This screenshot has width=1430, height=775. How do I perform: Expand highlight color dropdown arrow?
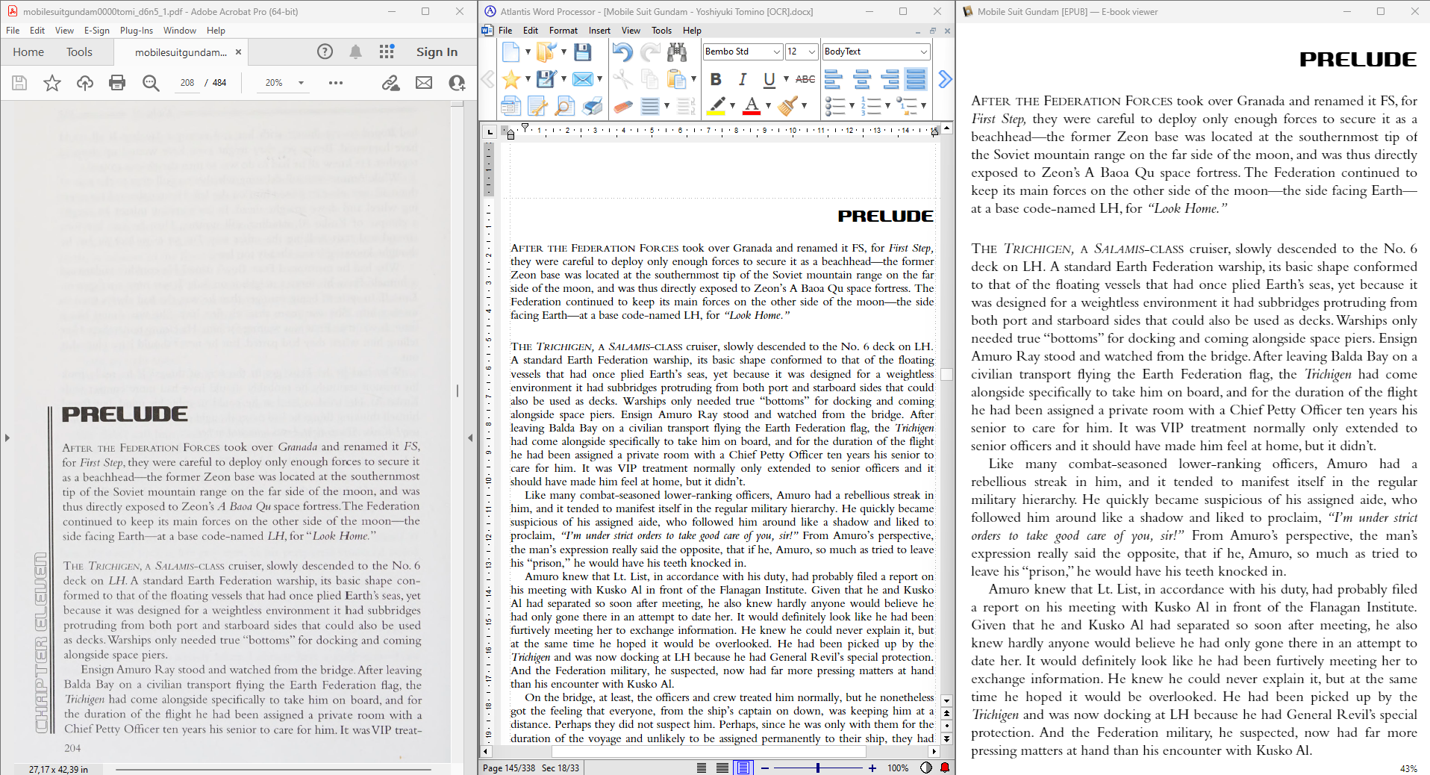(732, 106)
